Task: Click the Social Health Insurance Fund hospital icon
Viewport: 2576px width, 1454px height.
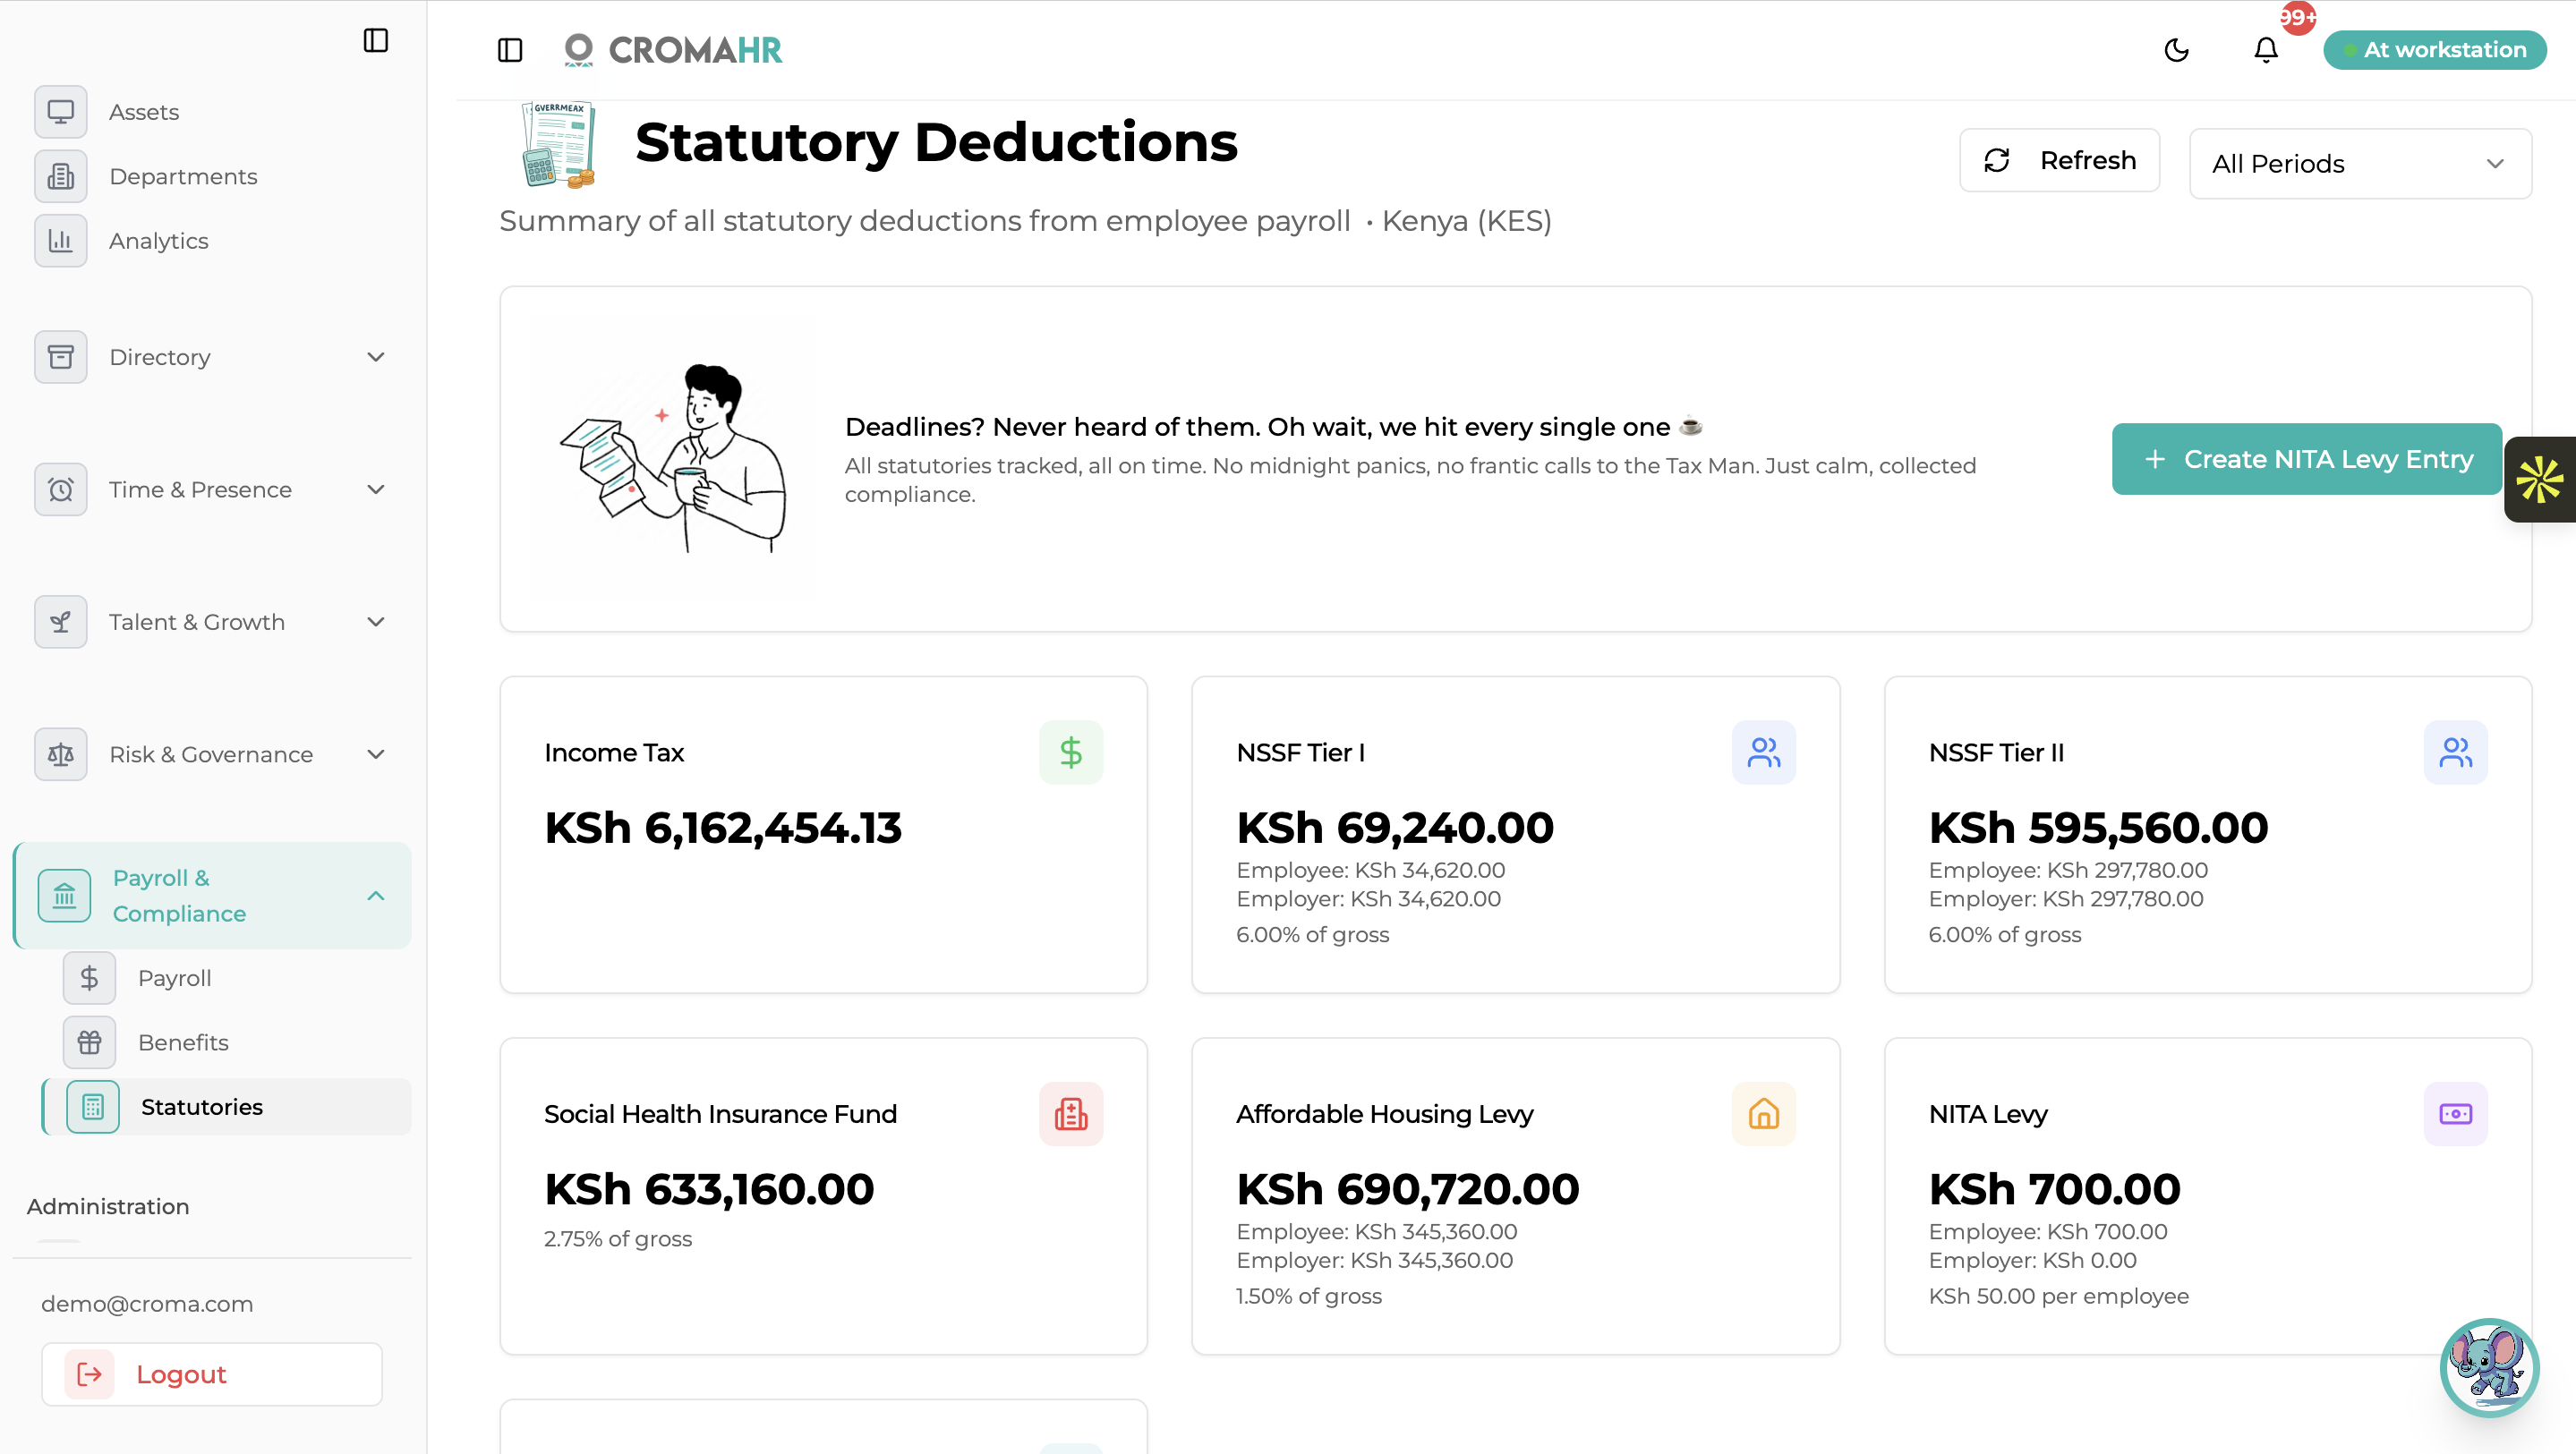Action: tap(1071, 1114)
